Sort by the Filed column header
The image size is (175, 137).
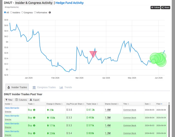(x=159, y=104)
